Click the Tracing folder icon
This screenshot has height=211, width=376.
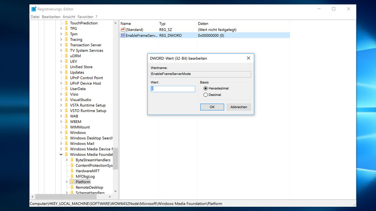coord(66,39)
